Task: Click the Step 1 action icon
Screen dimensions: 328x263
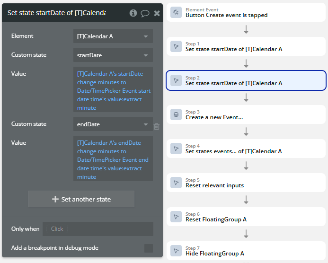Action: click(x=176, y=46)
